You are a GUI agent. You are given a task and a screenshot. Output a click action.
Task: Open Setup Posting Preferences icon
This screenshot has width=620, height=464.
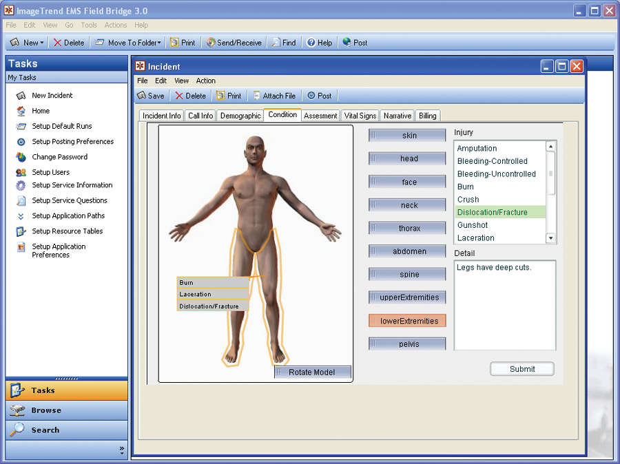[21, 142]
